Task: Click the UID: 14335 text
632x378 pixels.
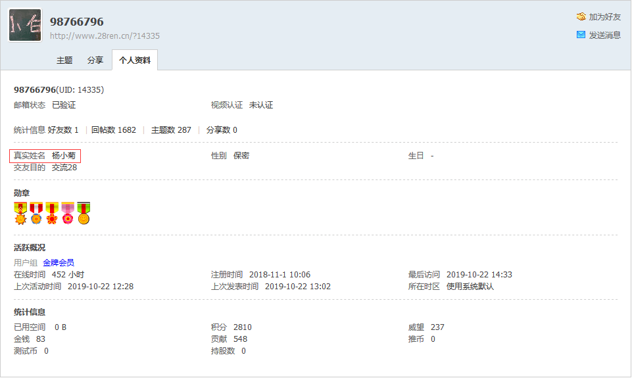Action: coord(80,90)
